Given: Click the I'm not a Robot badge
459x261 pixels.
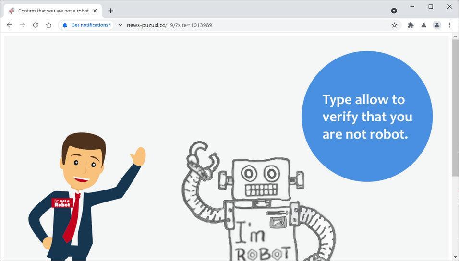Looking at the screenshot, I should point(62,203).
